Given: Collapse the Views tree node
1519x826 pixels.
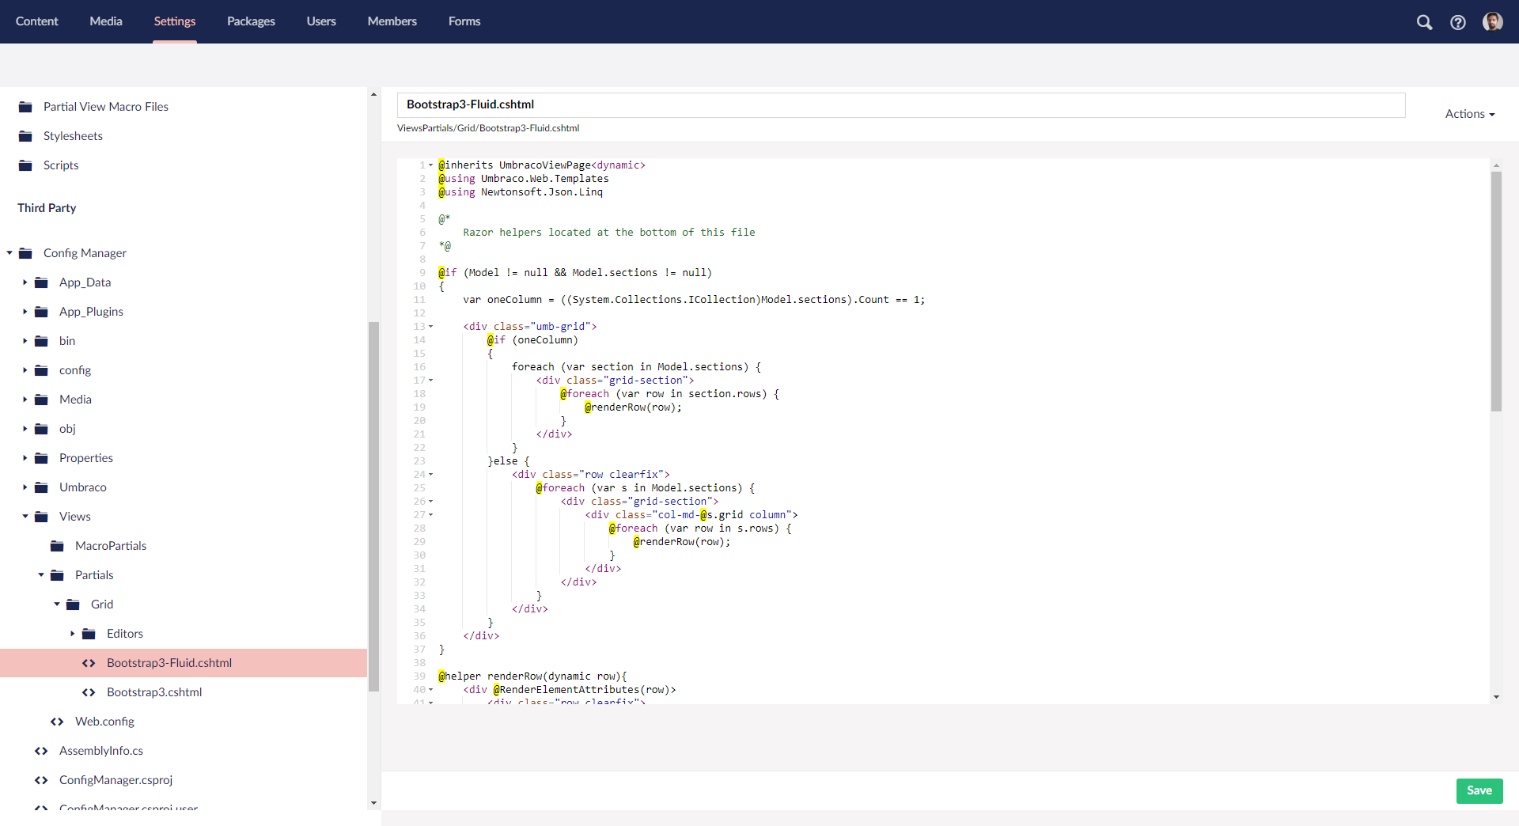Looking at the screenshot, I should (25, 517).
